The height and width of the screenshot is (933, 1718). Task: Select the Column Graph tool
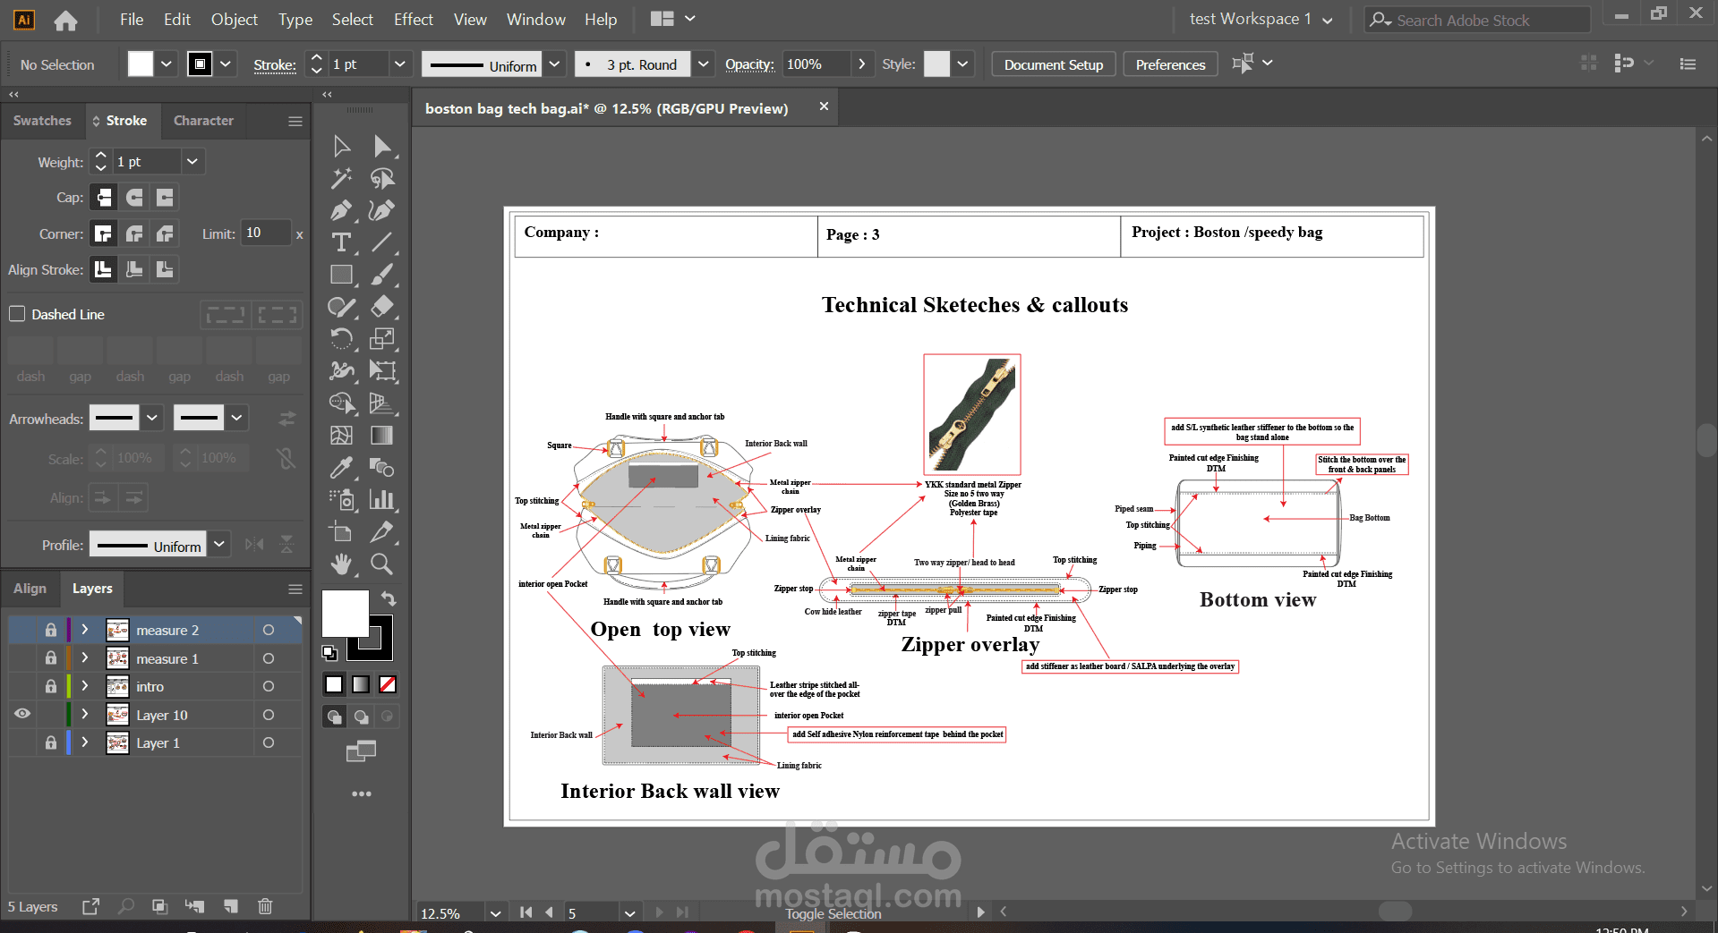click(382, 500)
